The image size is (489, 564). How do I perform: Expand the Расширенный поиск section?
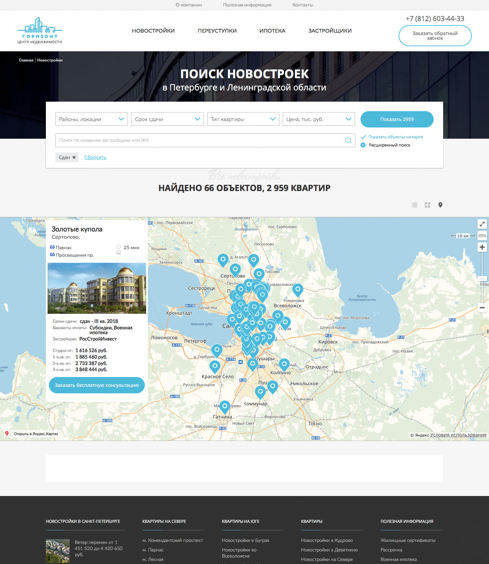click(x=389, y=145)
